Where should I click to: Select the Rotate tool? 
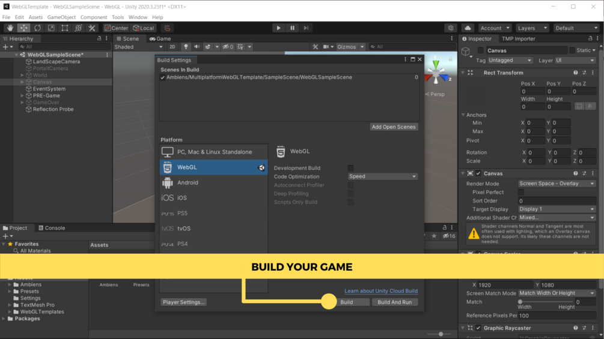[37, 28]
